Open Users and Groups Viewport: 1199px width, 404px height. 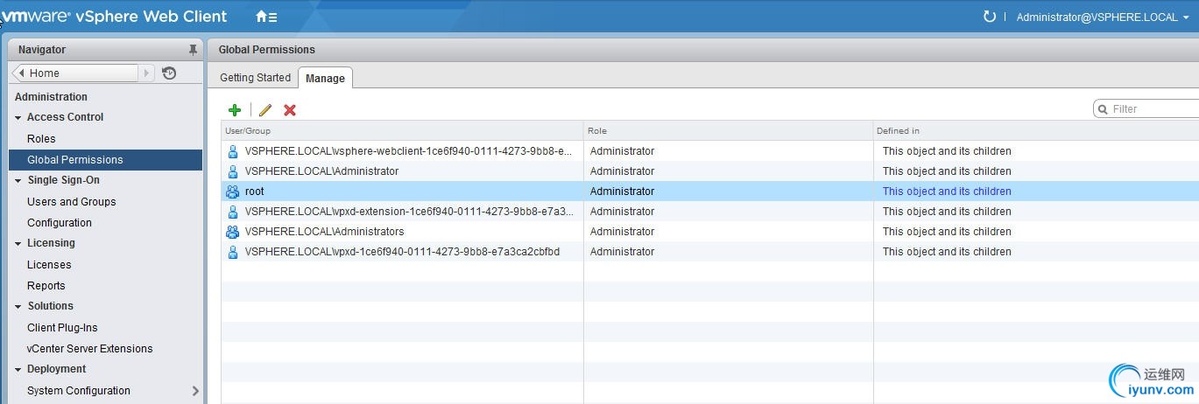tap(71, 202)
